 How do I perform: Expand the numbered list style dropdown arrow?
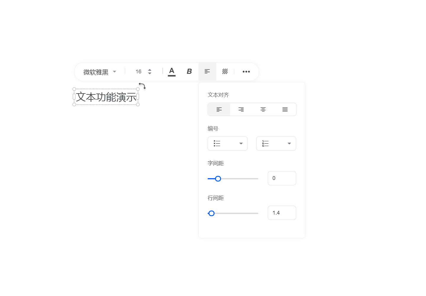[x=289, y=144]
